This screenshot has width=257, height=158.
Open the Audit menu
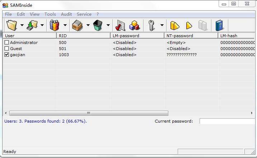(66, 14)
